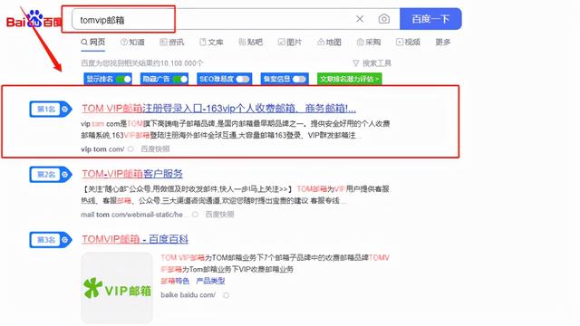Open 百度快照 for the vip tom com result
The width and height of the screenshot is (580, 326).
pos(155,149)
